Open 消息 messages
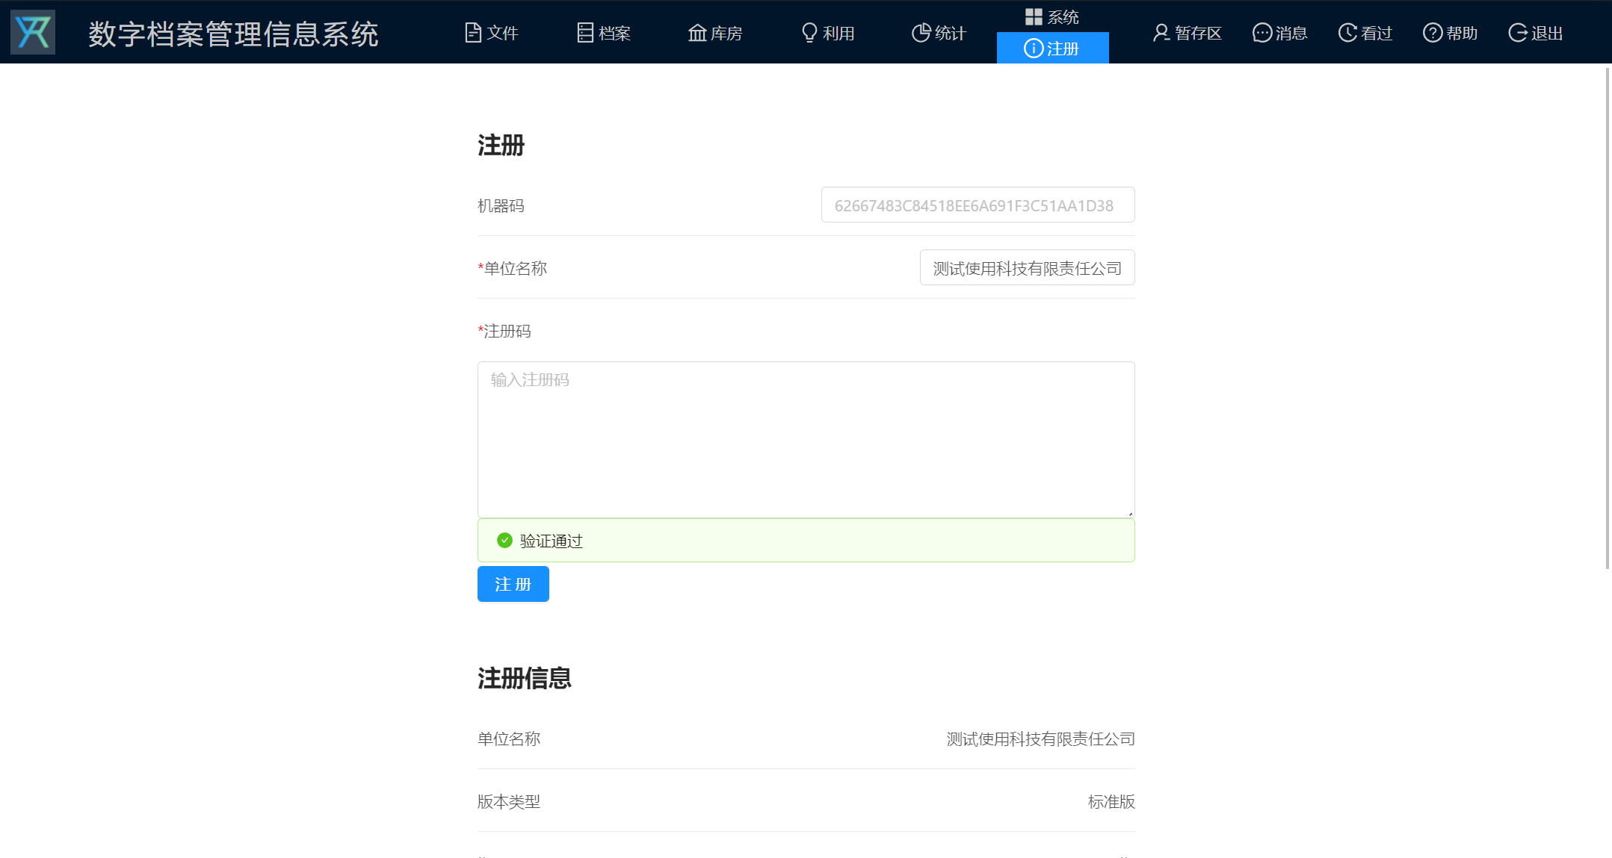The height and width of the screenshot is (858, 1612). (1279, 33)
